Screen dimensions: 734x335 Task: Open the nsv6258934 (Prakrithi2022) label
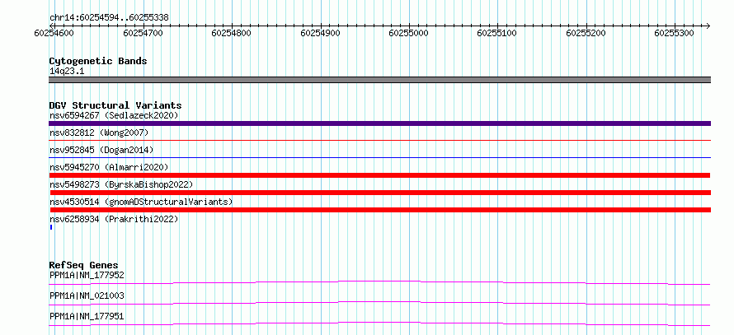pos(114,219)
